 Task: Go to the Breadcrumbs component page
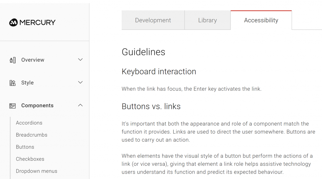[31, 135]
